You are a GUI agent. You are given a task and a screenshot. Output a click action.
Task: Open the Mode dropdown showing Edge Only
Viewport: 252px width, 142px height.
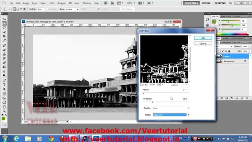pyautogui.click(x=171, y=115)
